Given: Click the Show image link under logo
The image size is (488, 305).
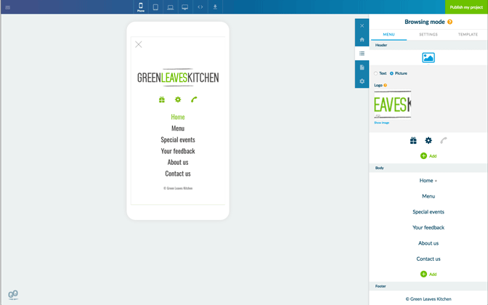Looking at the screenshot, I should point(381,123).
